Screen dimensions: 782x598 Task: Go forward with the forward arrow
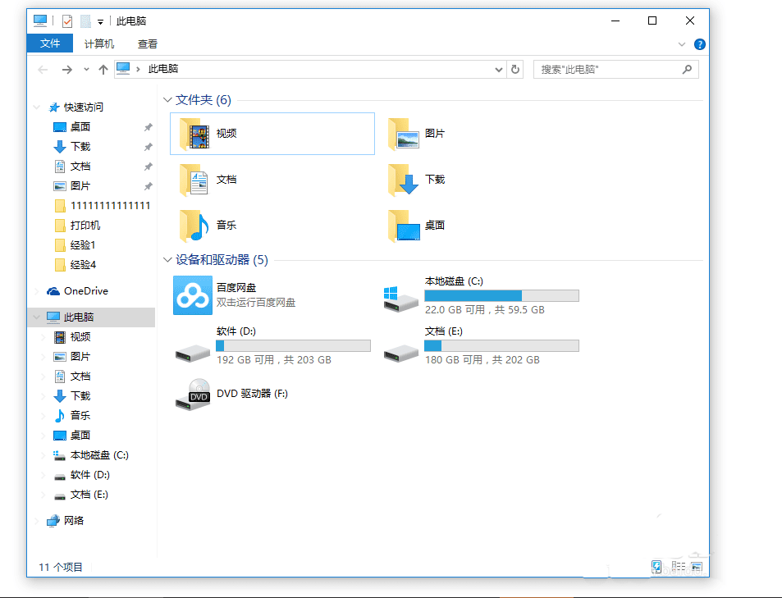pyautogui.click(x=66, y=70)
